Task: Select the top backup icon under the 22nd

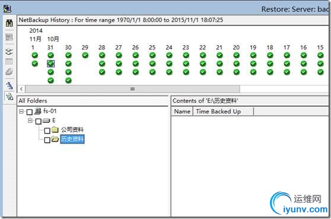Action: (x=203, y=55)
